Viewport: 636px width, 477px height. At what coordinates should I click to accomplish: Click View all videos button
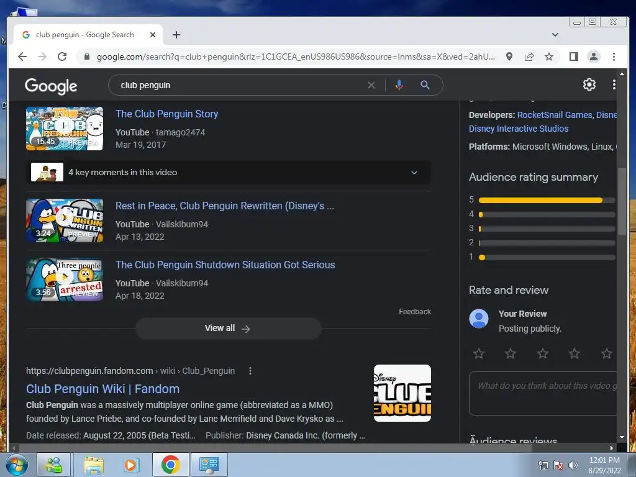(229, 328)
